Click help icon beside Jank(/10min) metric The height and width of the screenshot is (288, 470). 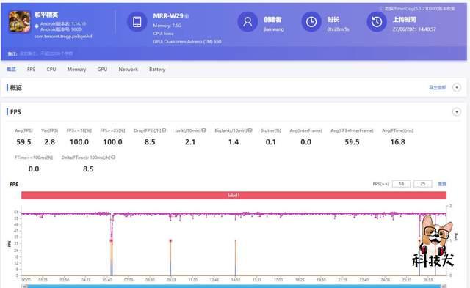tap(204, 130)
